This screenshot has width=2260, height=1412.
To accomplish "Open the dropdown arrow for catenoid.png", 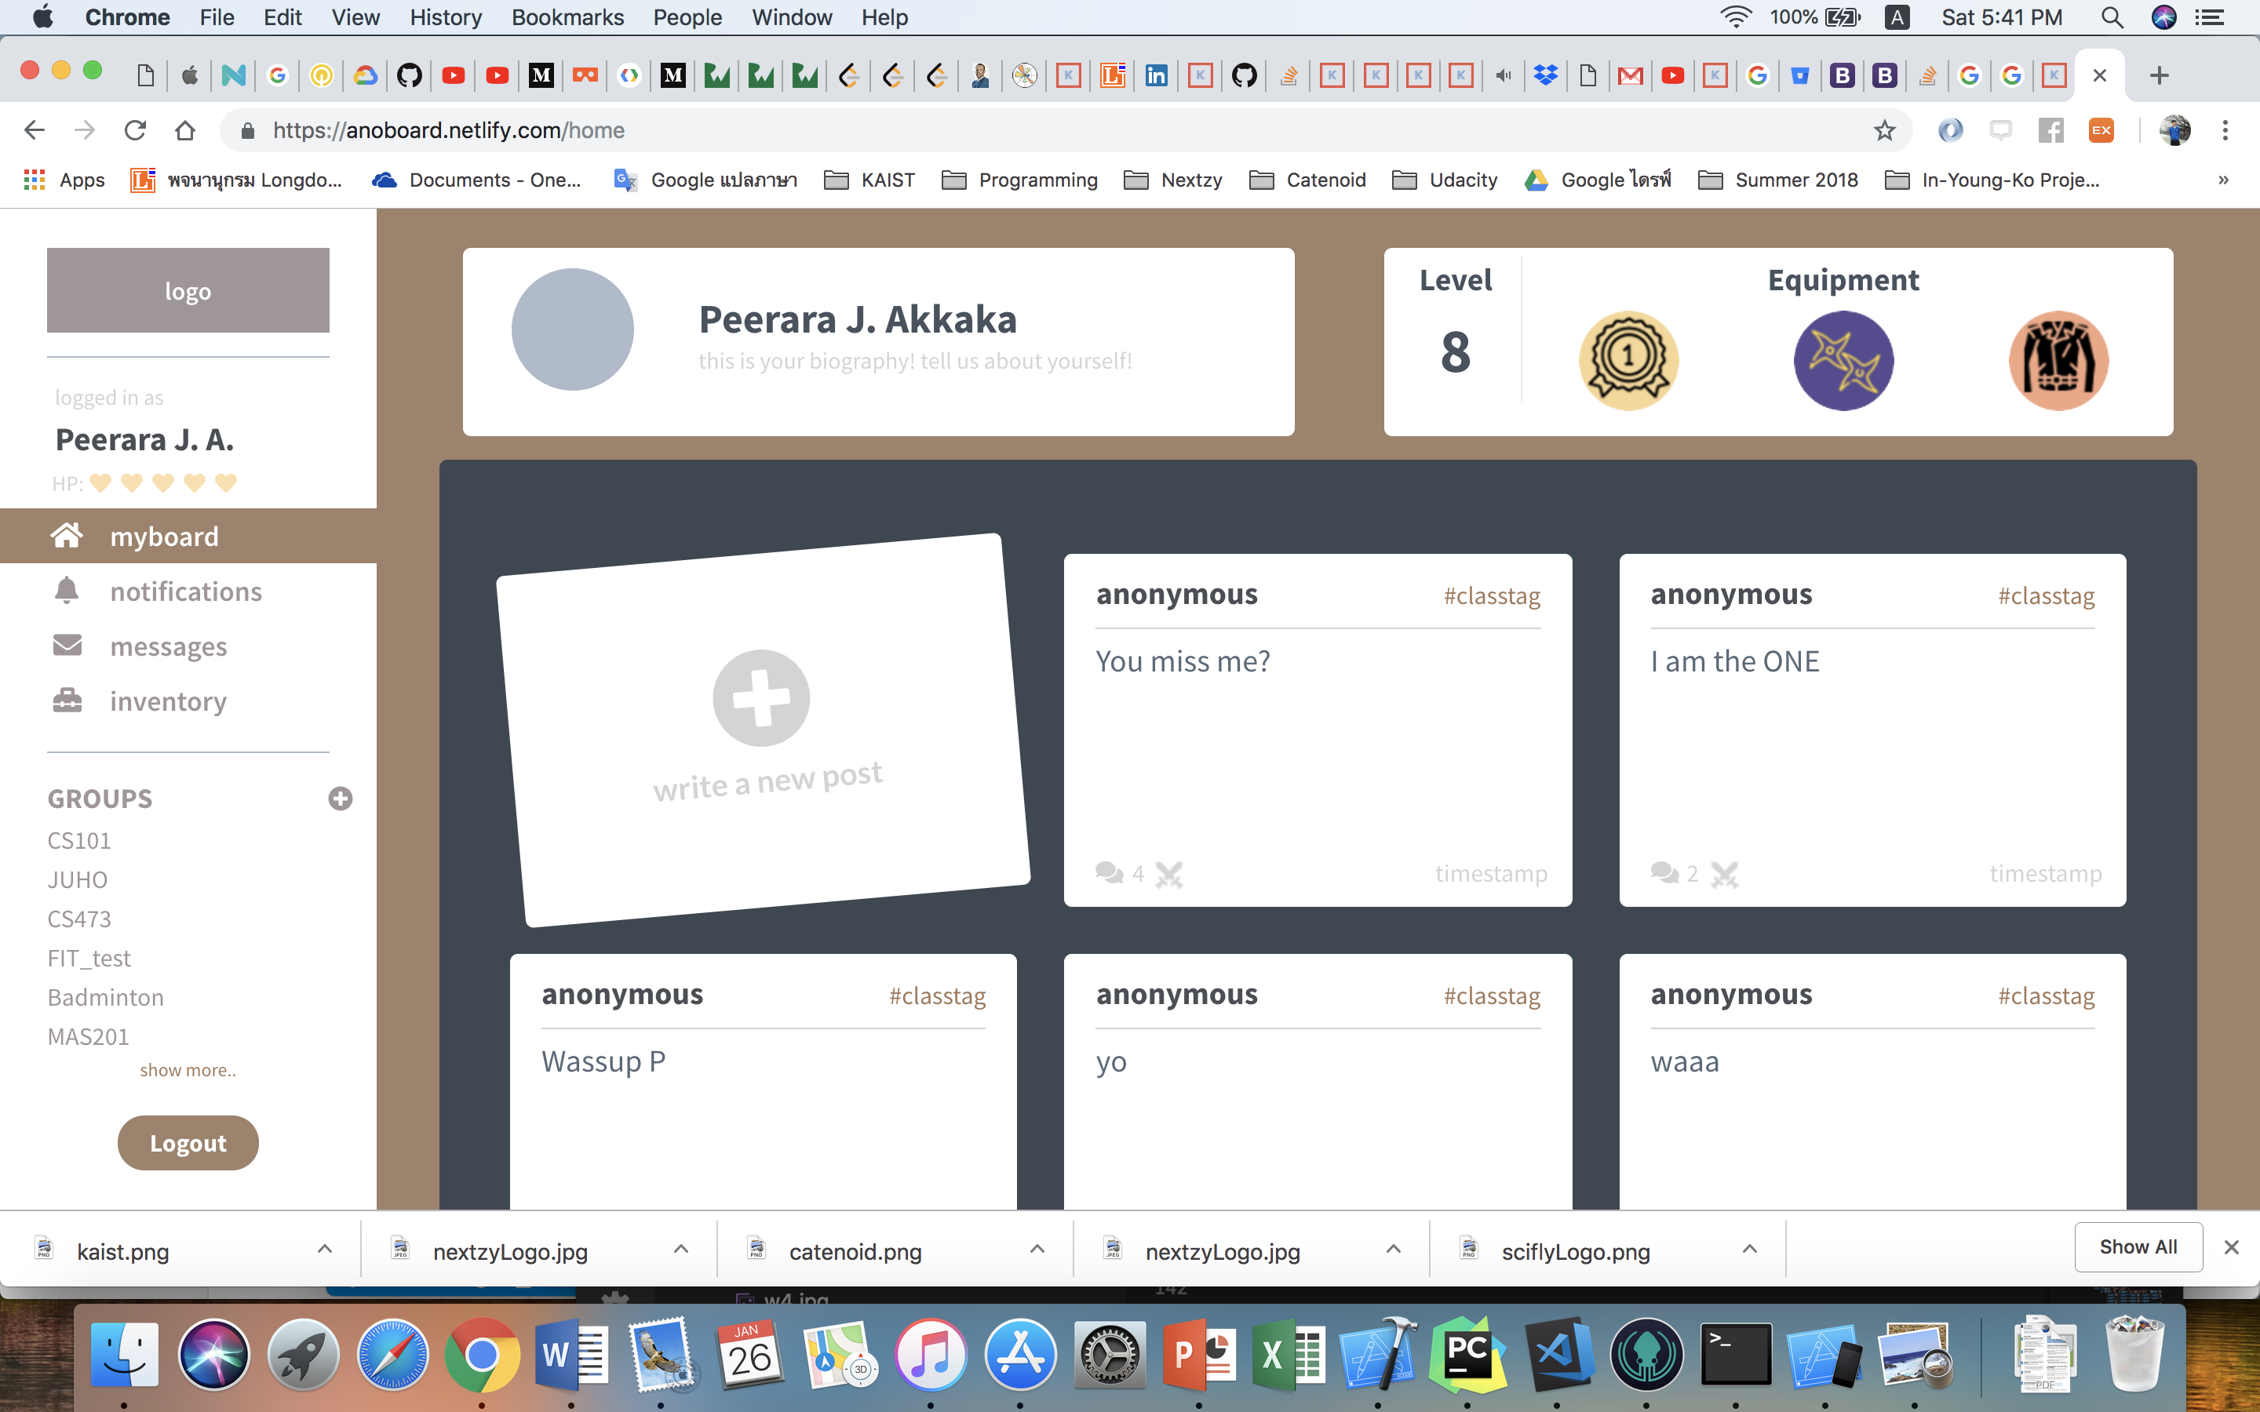I will click(x=1037, y=1250).
